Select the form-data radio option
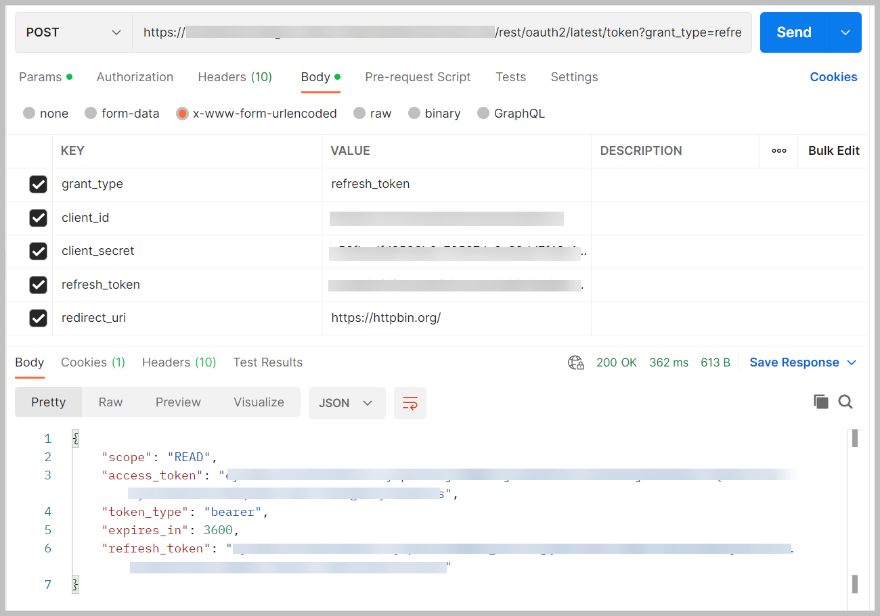This screenshot has width=880, height=616. pyautogui.click(x=91, y=113)
